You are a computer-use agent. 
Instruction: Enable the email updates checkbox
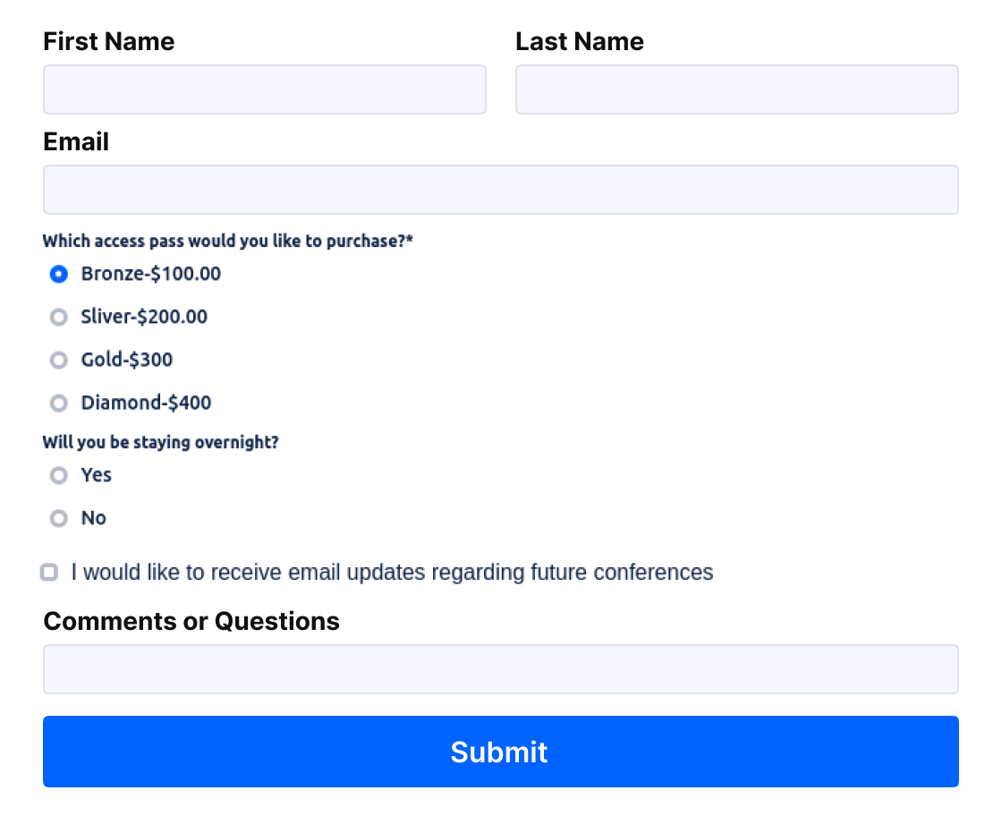point(49,572)
